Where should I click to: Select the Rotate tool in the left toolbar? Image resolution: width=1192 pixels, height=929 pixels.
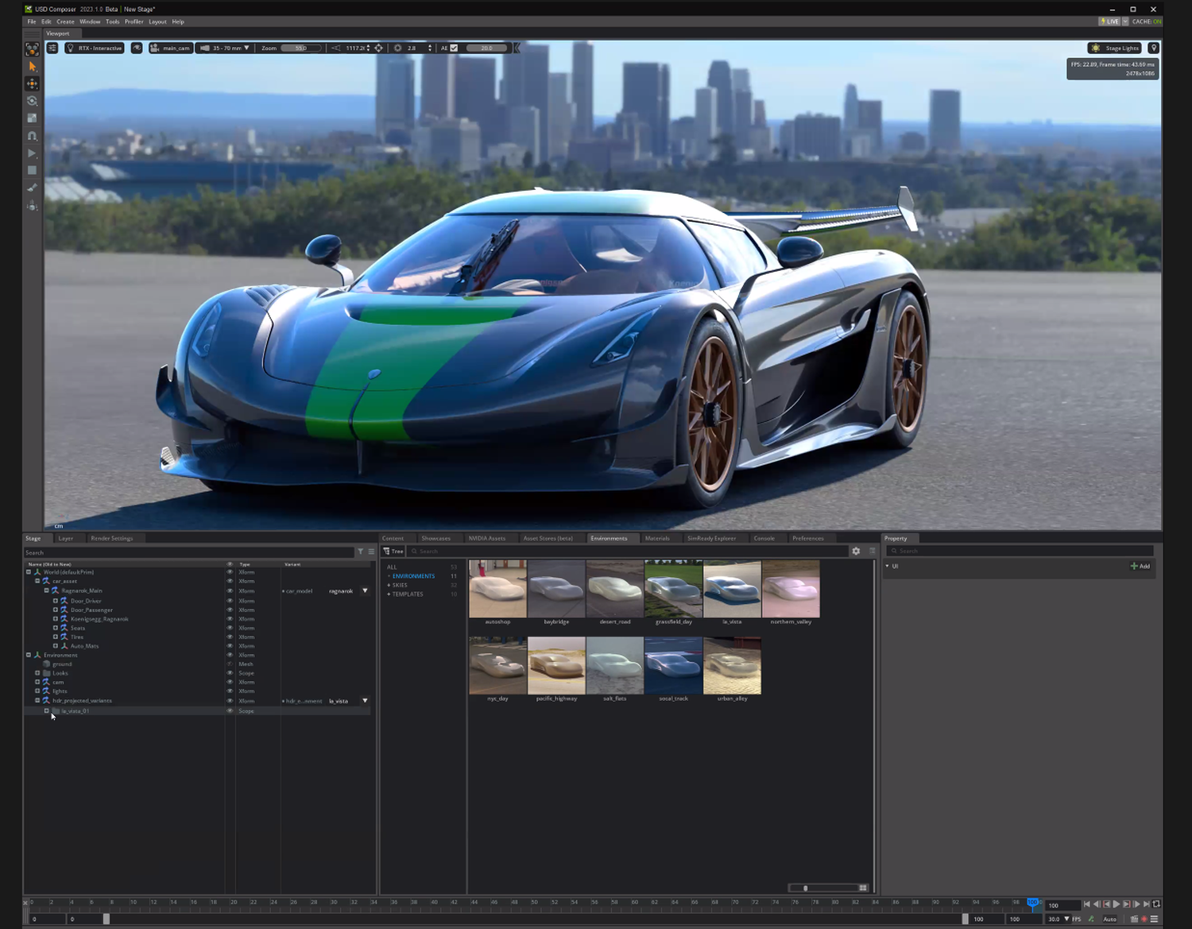point(33,101)
